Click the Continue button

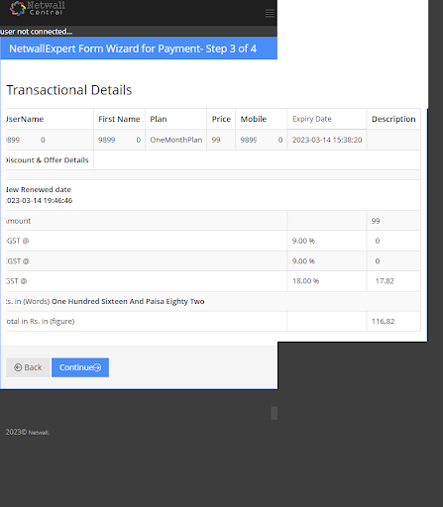tap(80, 367)
